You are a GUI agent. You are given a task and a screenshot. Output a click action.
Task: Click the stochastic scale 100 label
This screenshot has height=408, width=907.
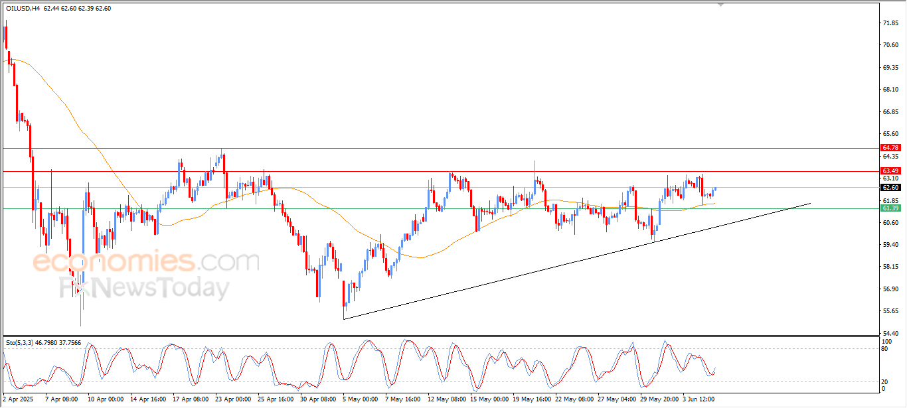click(887, 340)
